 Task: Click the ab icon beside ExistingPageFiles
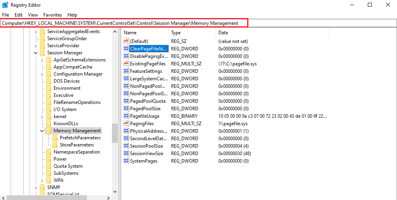point(126,63)
